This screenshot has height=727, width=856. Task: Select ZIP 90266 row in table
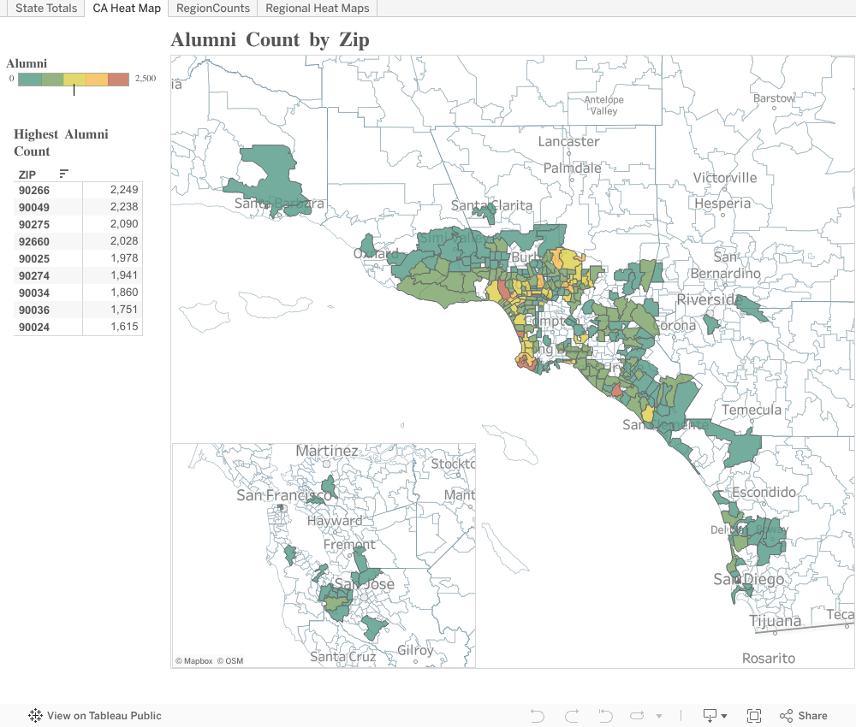[78, 190]
